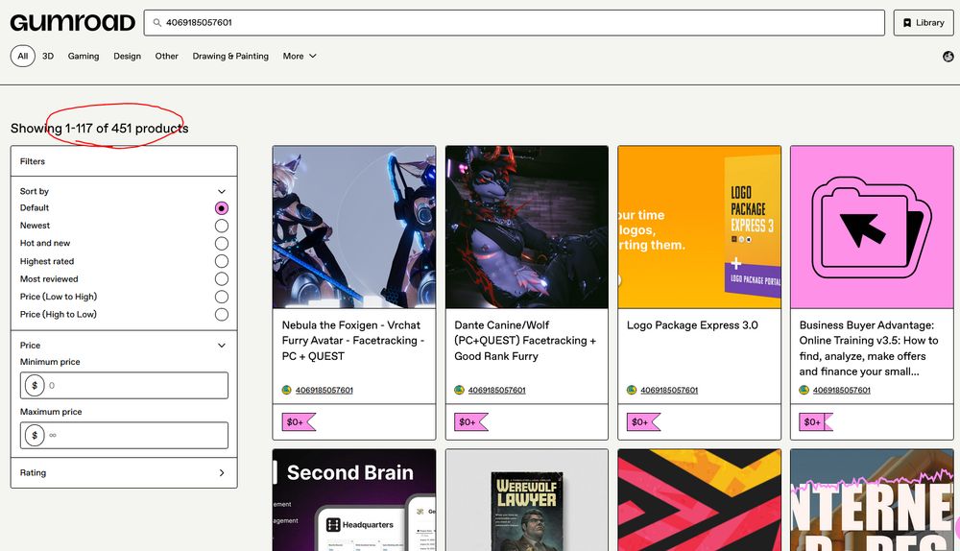Image resolution: width=960 pixels, height=551 pixels.
Task: Open the Dante Canine/Wolf product thumbnail
Action: 526,228
